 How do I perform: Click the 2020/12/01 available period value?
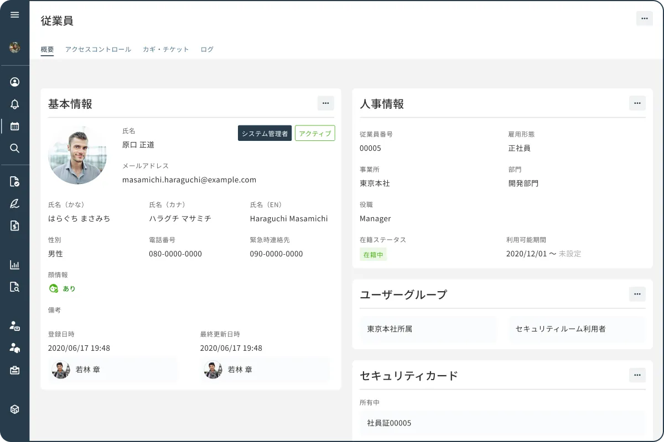tap(526, 254)
